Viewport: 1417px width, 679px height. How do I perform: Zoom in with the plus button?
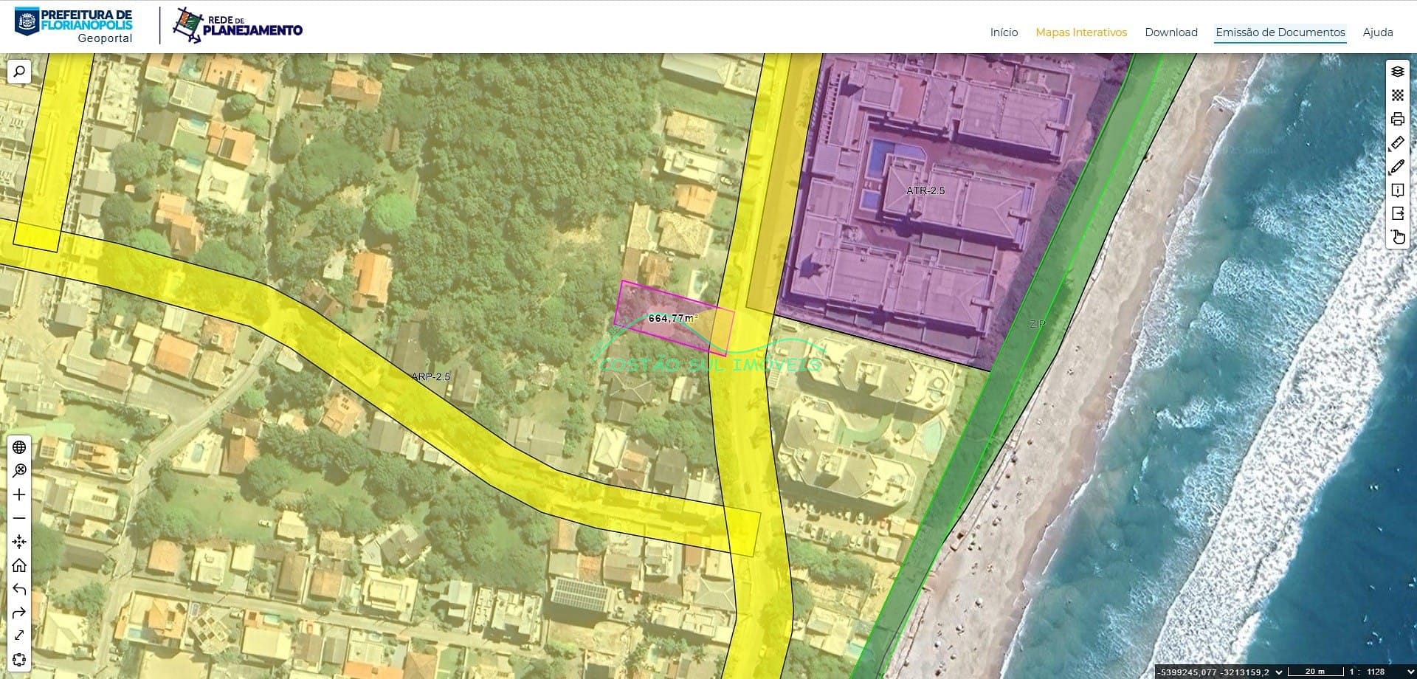(x=19, y=494)
